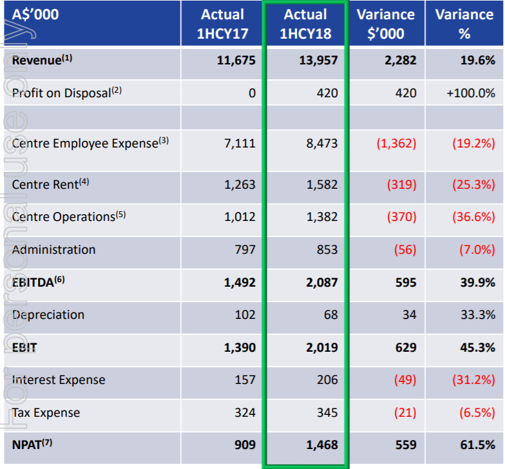Viewport: 505px width, 469px height.
Task: Select the Administration row label
Action: point(54,250)
